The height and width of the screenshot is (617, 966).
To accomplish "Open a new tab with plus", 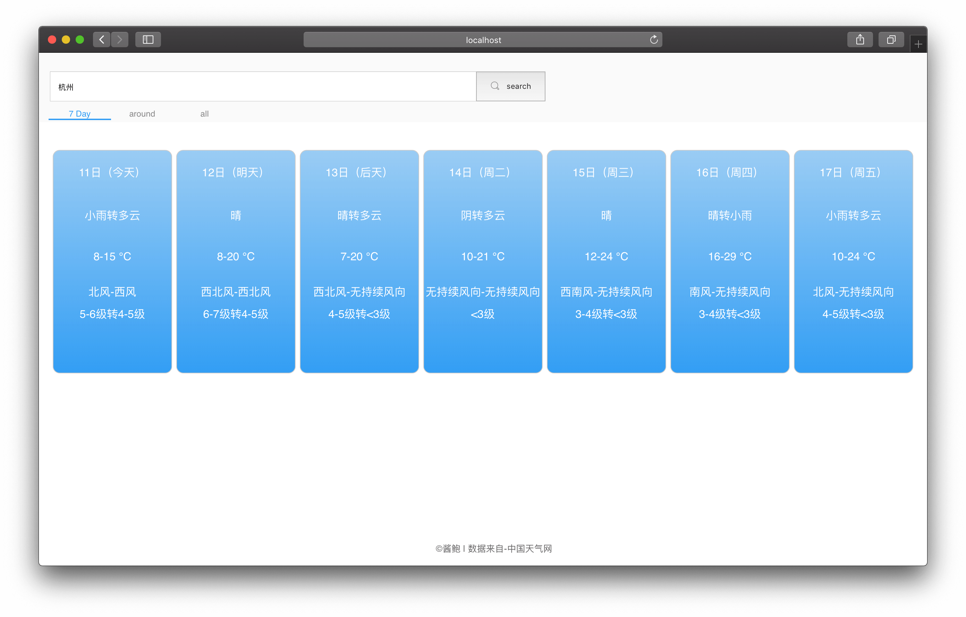I will 918,44.
